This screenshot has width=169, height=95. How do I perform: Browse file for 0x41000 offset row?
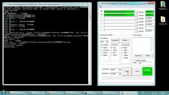point(136,25)
